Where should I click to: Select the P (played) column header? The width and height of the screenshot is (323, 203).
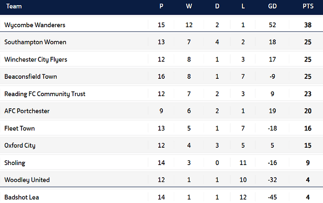(x=161, y=7)
